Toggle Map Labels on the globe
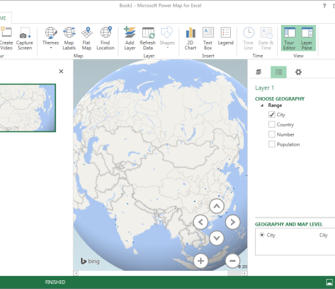The height and width of the screenshot is (289, 335). [x=69, y=39]
